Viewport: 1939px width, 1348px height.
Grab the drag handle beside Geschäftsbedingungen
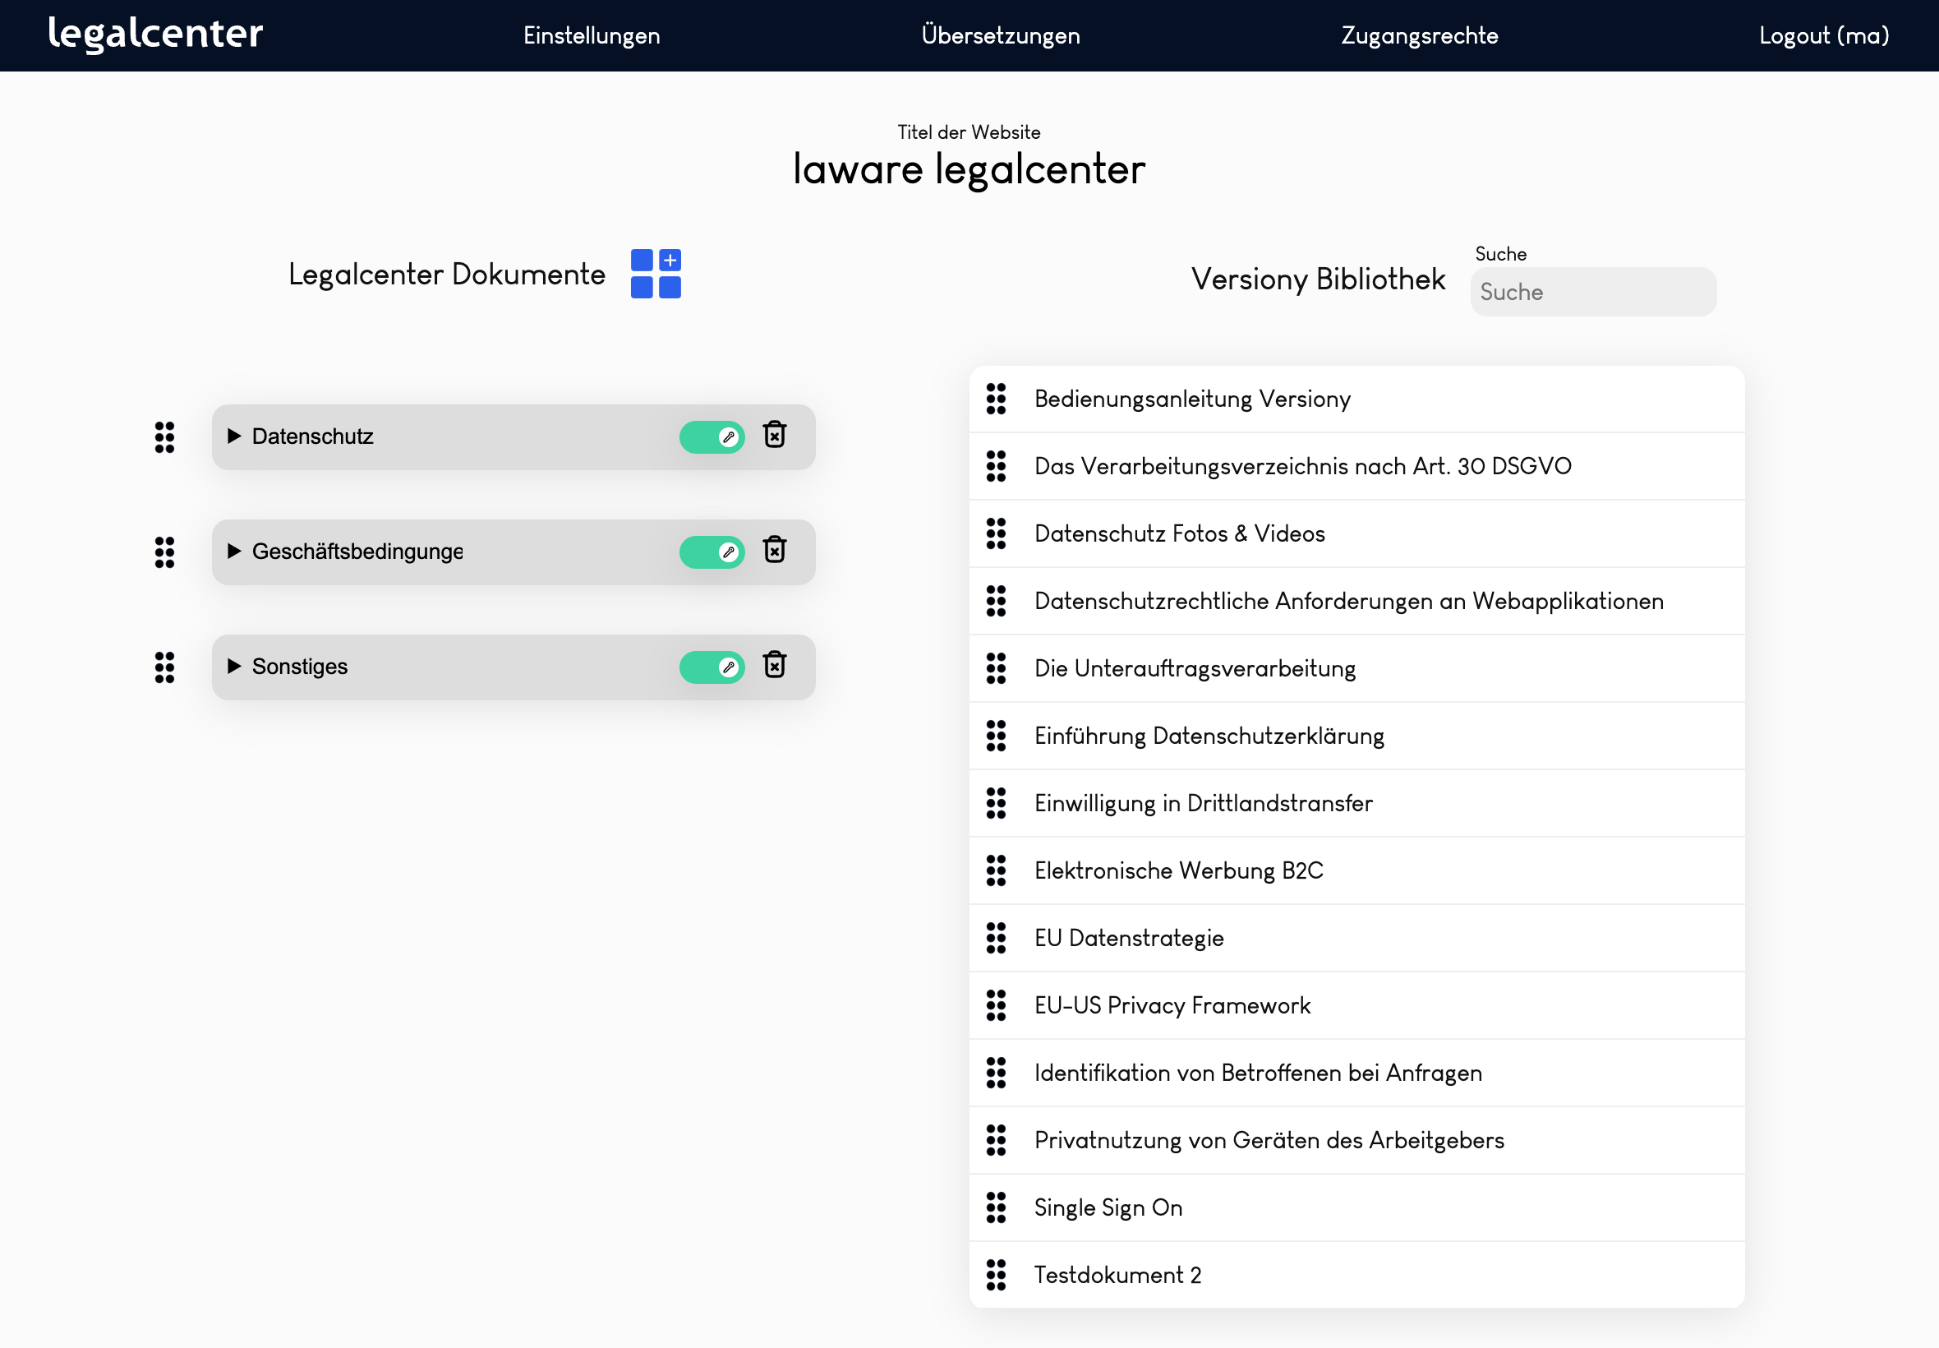pyautogui.click(x=164, y=552)
